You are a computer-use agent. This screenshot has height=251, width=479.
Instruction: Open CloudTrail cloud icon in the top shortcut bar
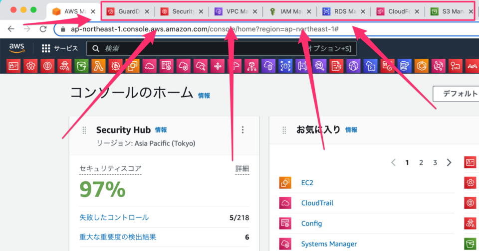click(149, 66)
